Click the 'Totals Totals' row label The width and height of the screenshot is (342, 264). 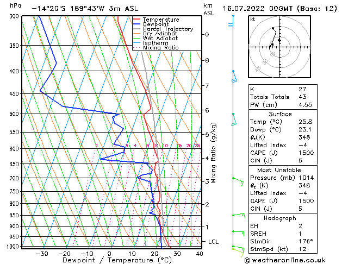pos(270,97)
